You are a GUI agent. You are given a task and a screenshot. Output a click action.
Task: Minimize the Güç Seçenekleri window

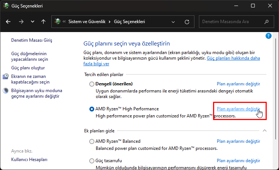click(236, 6)
